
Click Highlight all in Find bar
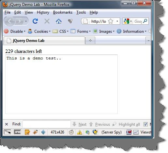pyautogui.click(x=126, y=124)
